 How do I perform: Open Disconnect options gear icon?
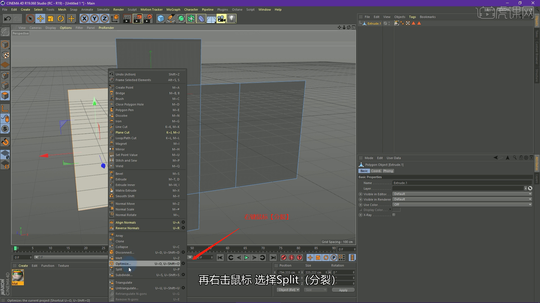[183, 252]
